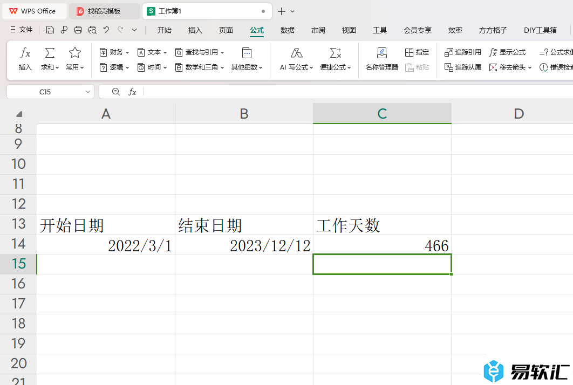This screenshot has width=573, height=385.
Task: Open the 便捷公式 dropdown
Action: point(336,58)
